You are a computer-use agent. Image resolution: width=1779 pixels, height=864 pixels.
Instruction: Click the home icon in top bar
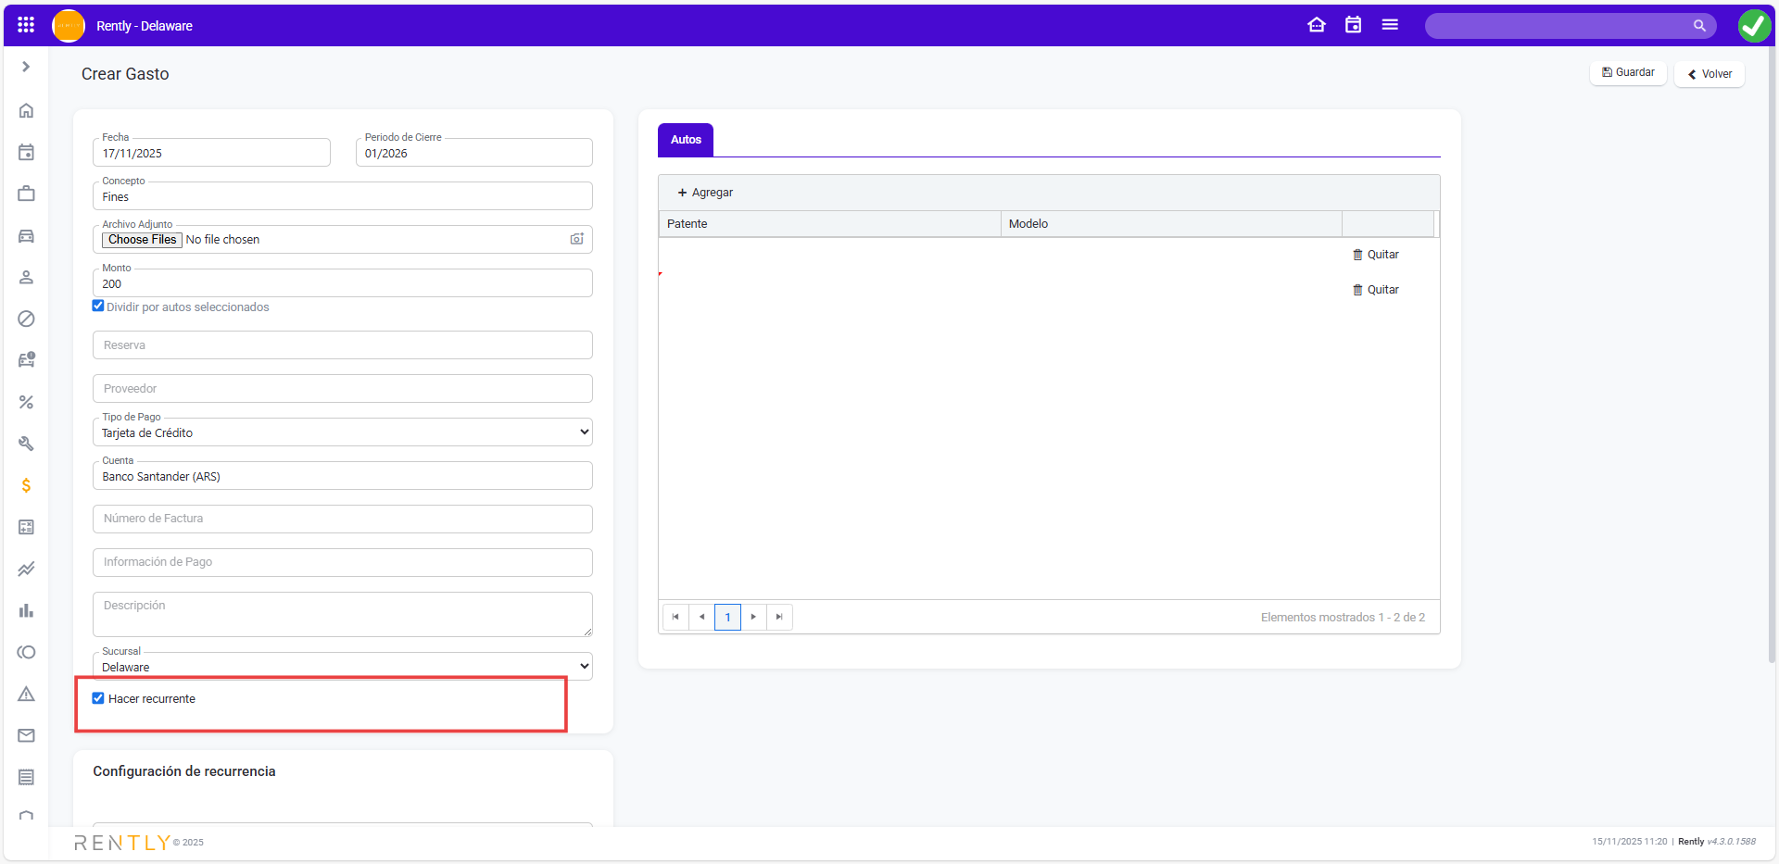(x=1316, y=25)
